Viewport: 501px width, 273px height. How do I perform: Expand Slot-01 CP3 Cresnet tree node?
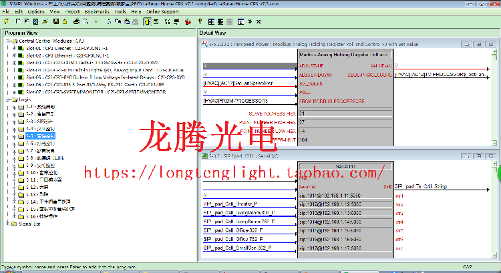click(x=14, y=48)
